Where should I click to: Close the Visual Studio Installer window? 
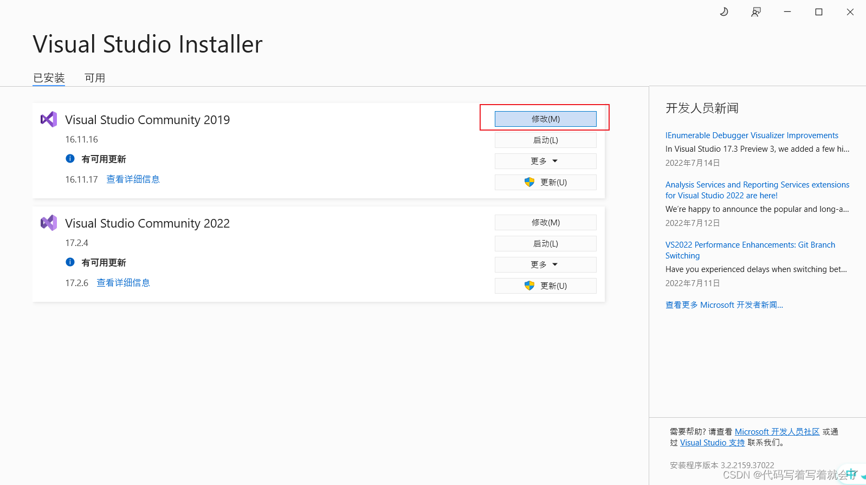(x=850, y=12)
